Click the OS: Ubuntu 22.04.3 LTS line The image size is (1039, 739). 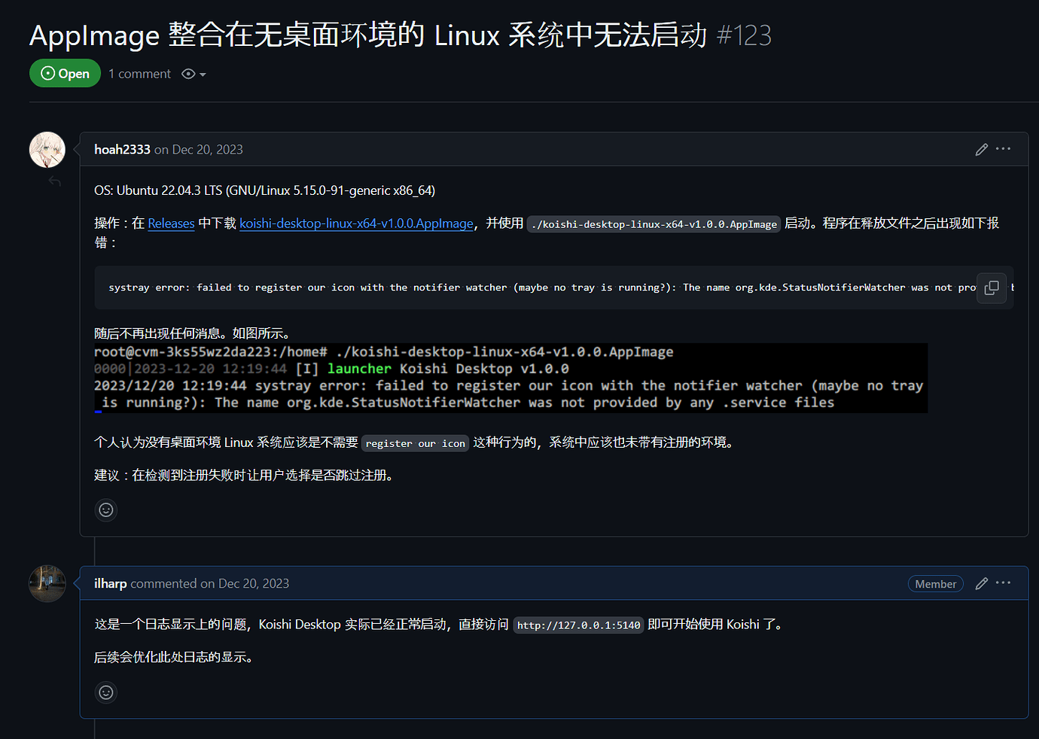tap(264, 190)
